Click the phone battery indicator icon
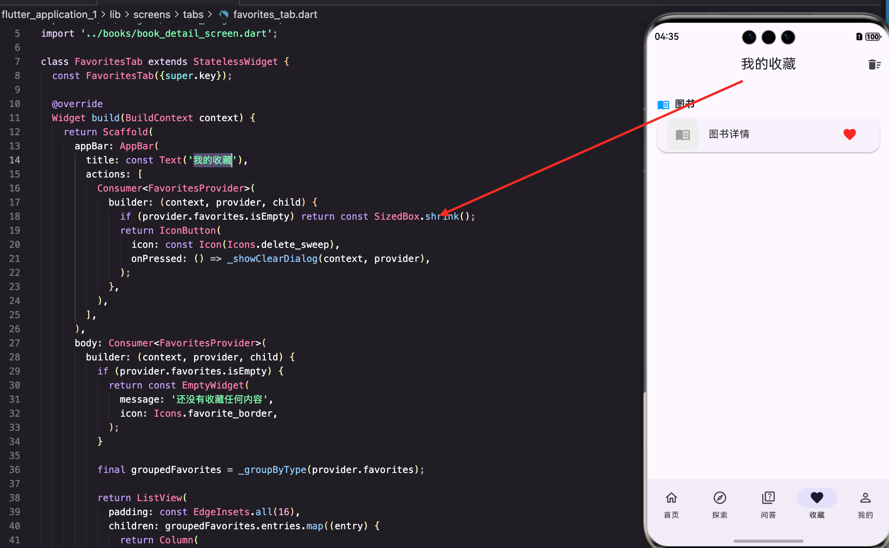This screenshot has width=889, height=548. click(x=873, y=37)
